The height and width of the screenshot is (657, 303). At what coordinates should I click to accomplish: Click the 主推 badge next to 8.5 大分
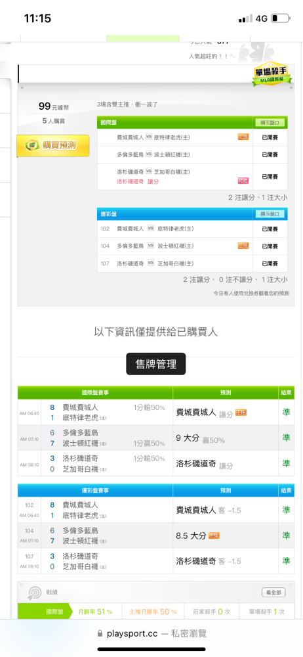click(x=214, y=535)
